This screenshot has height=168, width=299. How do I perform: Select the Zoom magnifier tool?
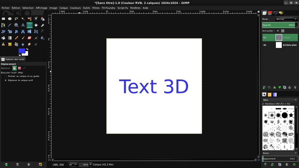coord(16,25)
